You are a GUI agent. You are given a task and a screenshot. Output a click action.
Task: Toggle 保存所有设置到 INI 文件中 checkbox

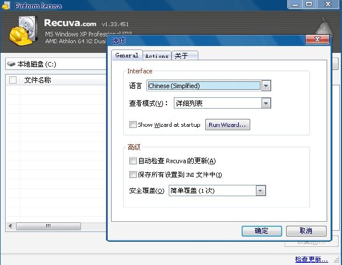tap(133, 175)
